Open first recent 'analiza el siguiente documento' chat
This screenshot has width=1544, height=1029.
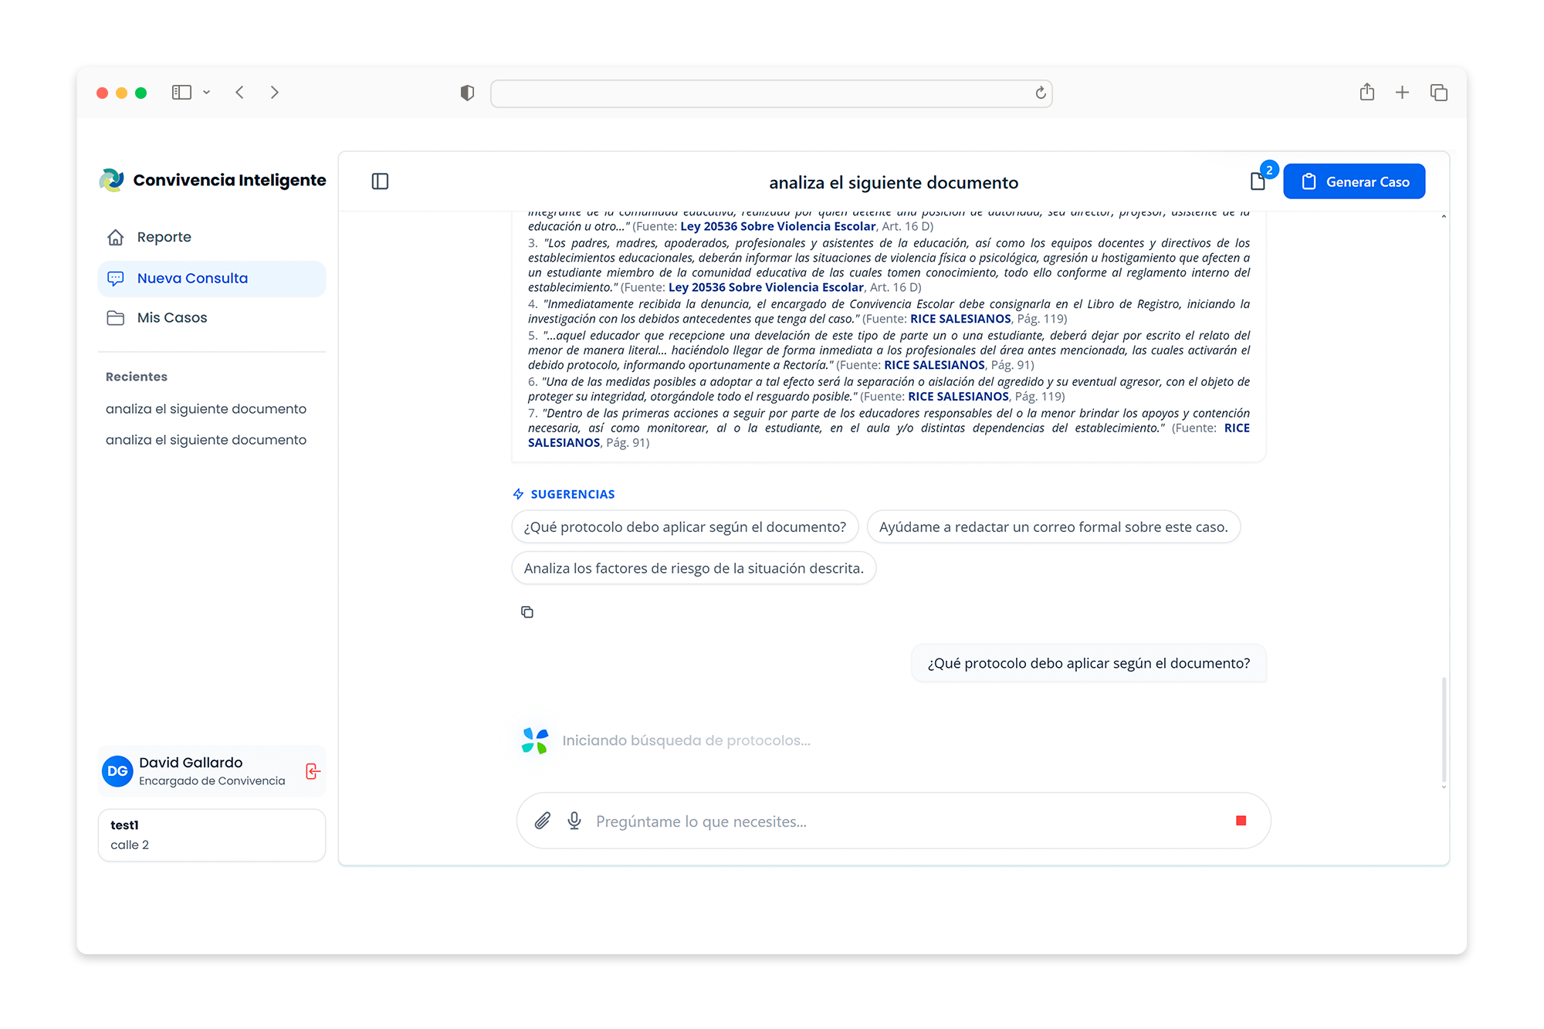pos(206,408)
